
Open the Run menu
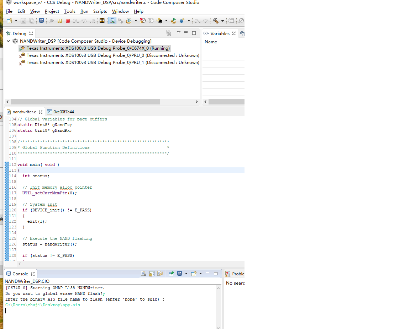(84, 11)
